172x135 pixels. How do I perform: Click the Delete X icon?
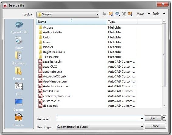click(124, 14)
